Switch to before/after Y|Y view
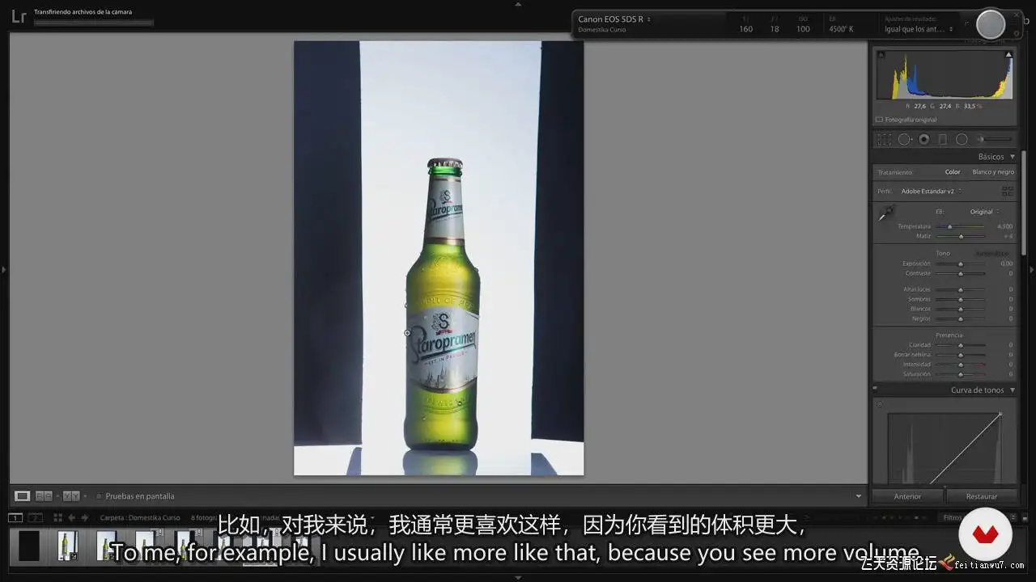 click(71, 496)
